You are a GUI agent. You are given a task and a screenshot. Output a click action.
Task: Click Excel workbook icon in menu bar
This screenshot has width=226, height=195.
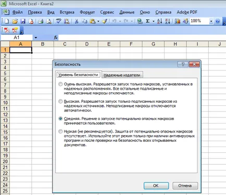click(6, 12)
